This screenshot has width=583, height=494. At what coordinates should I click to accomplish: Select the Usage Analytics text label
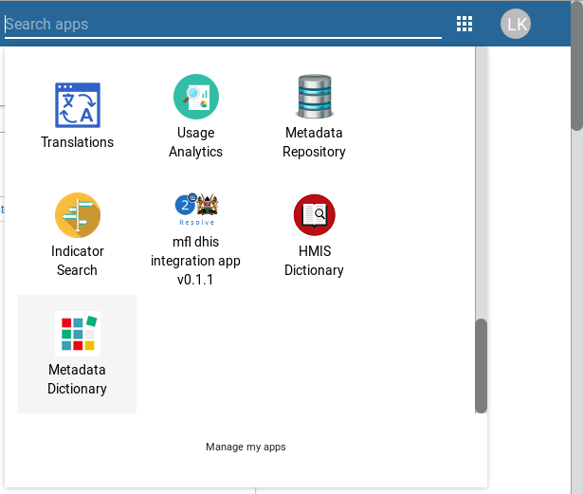196,142
